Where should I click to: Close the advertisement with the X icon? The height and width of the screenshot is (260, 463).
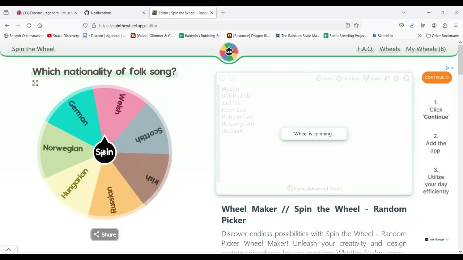[452, 68]
